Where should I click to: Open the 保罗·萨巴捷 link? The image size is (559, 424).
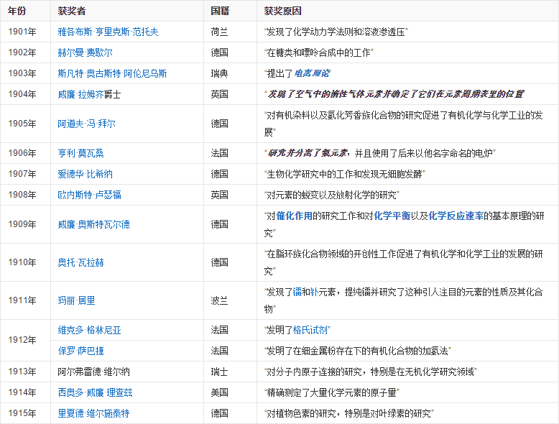(x=80, y=351)
